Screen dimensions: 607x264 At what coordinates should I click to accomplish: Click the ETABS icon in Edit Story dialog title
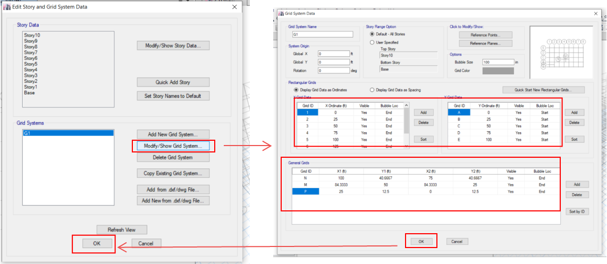(7, 7)
